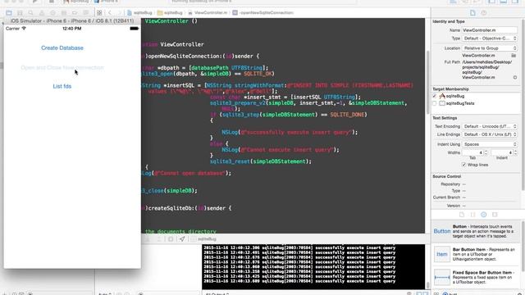Viewport: 525px width, 295px height.
Task: Select sqliteBug folder in the jump bar
Action: pyautogui.click(x=170, y=13)
